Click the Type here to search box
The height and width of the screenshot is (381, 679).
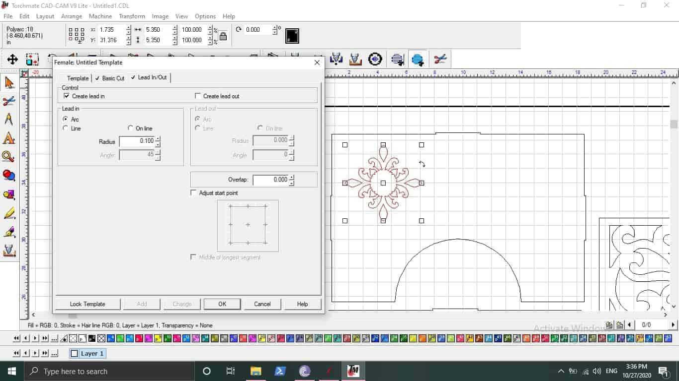point(109,371)
